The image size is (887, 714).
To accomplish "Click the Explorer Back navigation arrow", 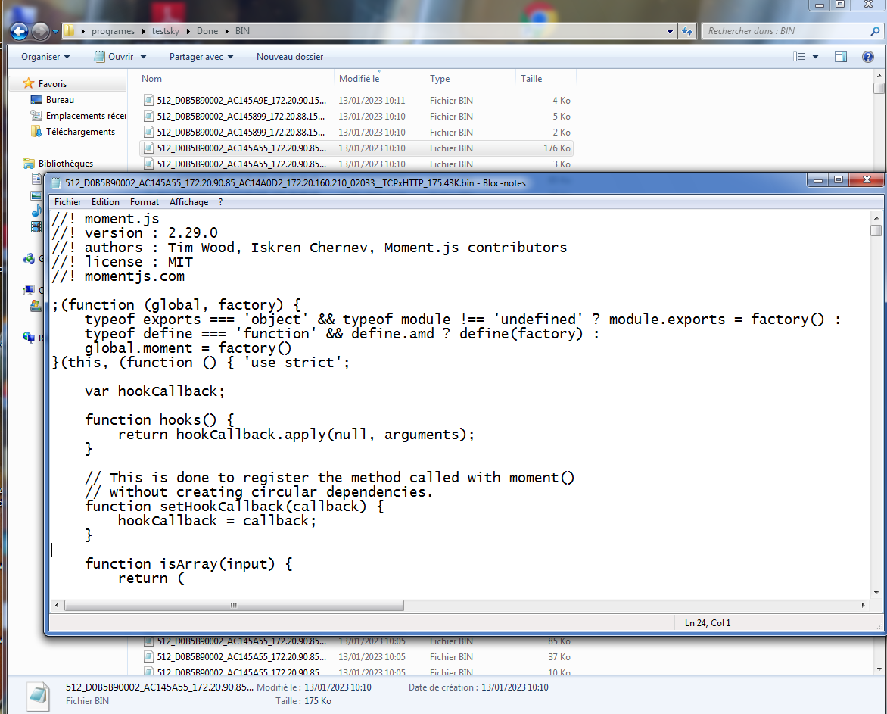I will pos(20,31).
